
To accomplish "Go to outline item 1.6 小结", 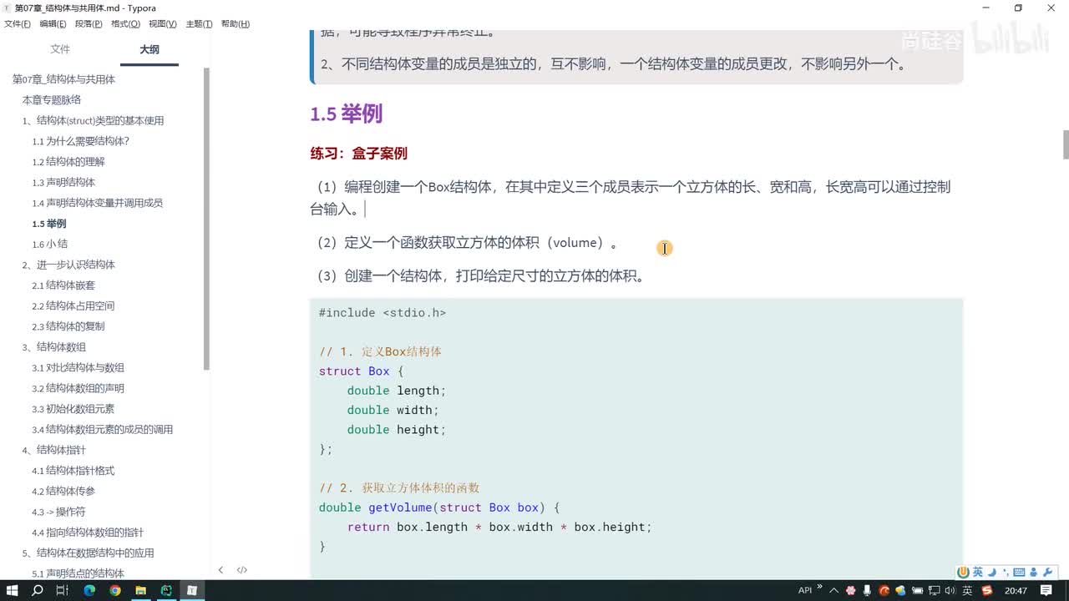I will pyautogui.click(x=50, y=245).
